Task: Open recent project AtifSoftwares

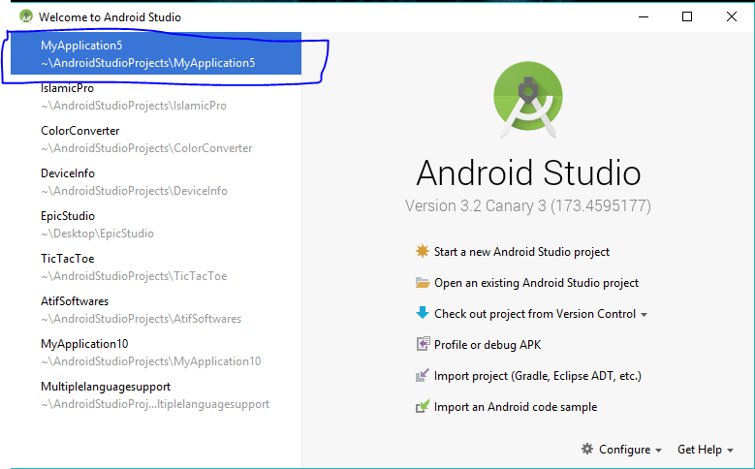Action: pyautogui.click(x=156, y=310)
